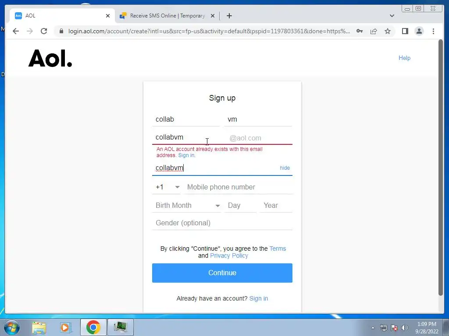Click the Gender (optional) field
449x336 pixels.
pos(222,223)
